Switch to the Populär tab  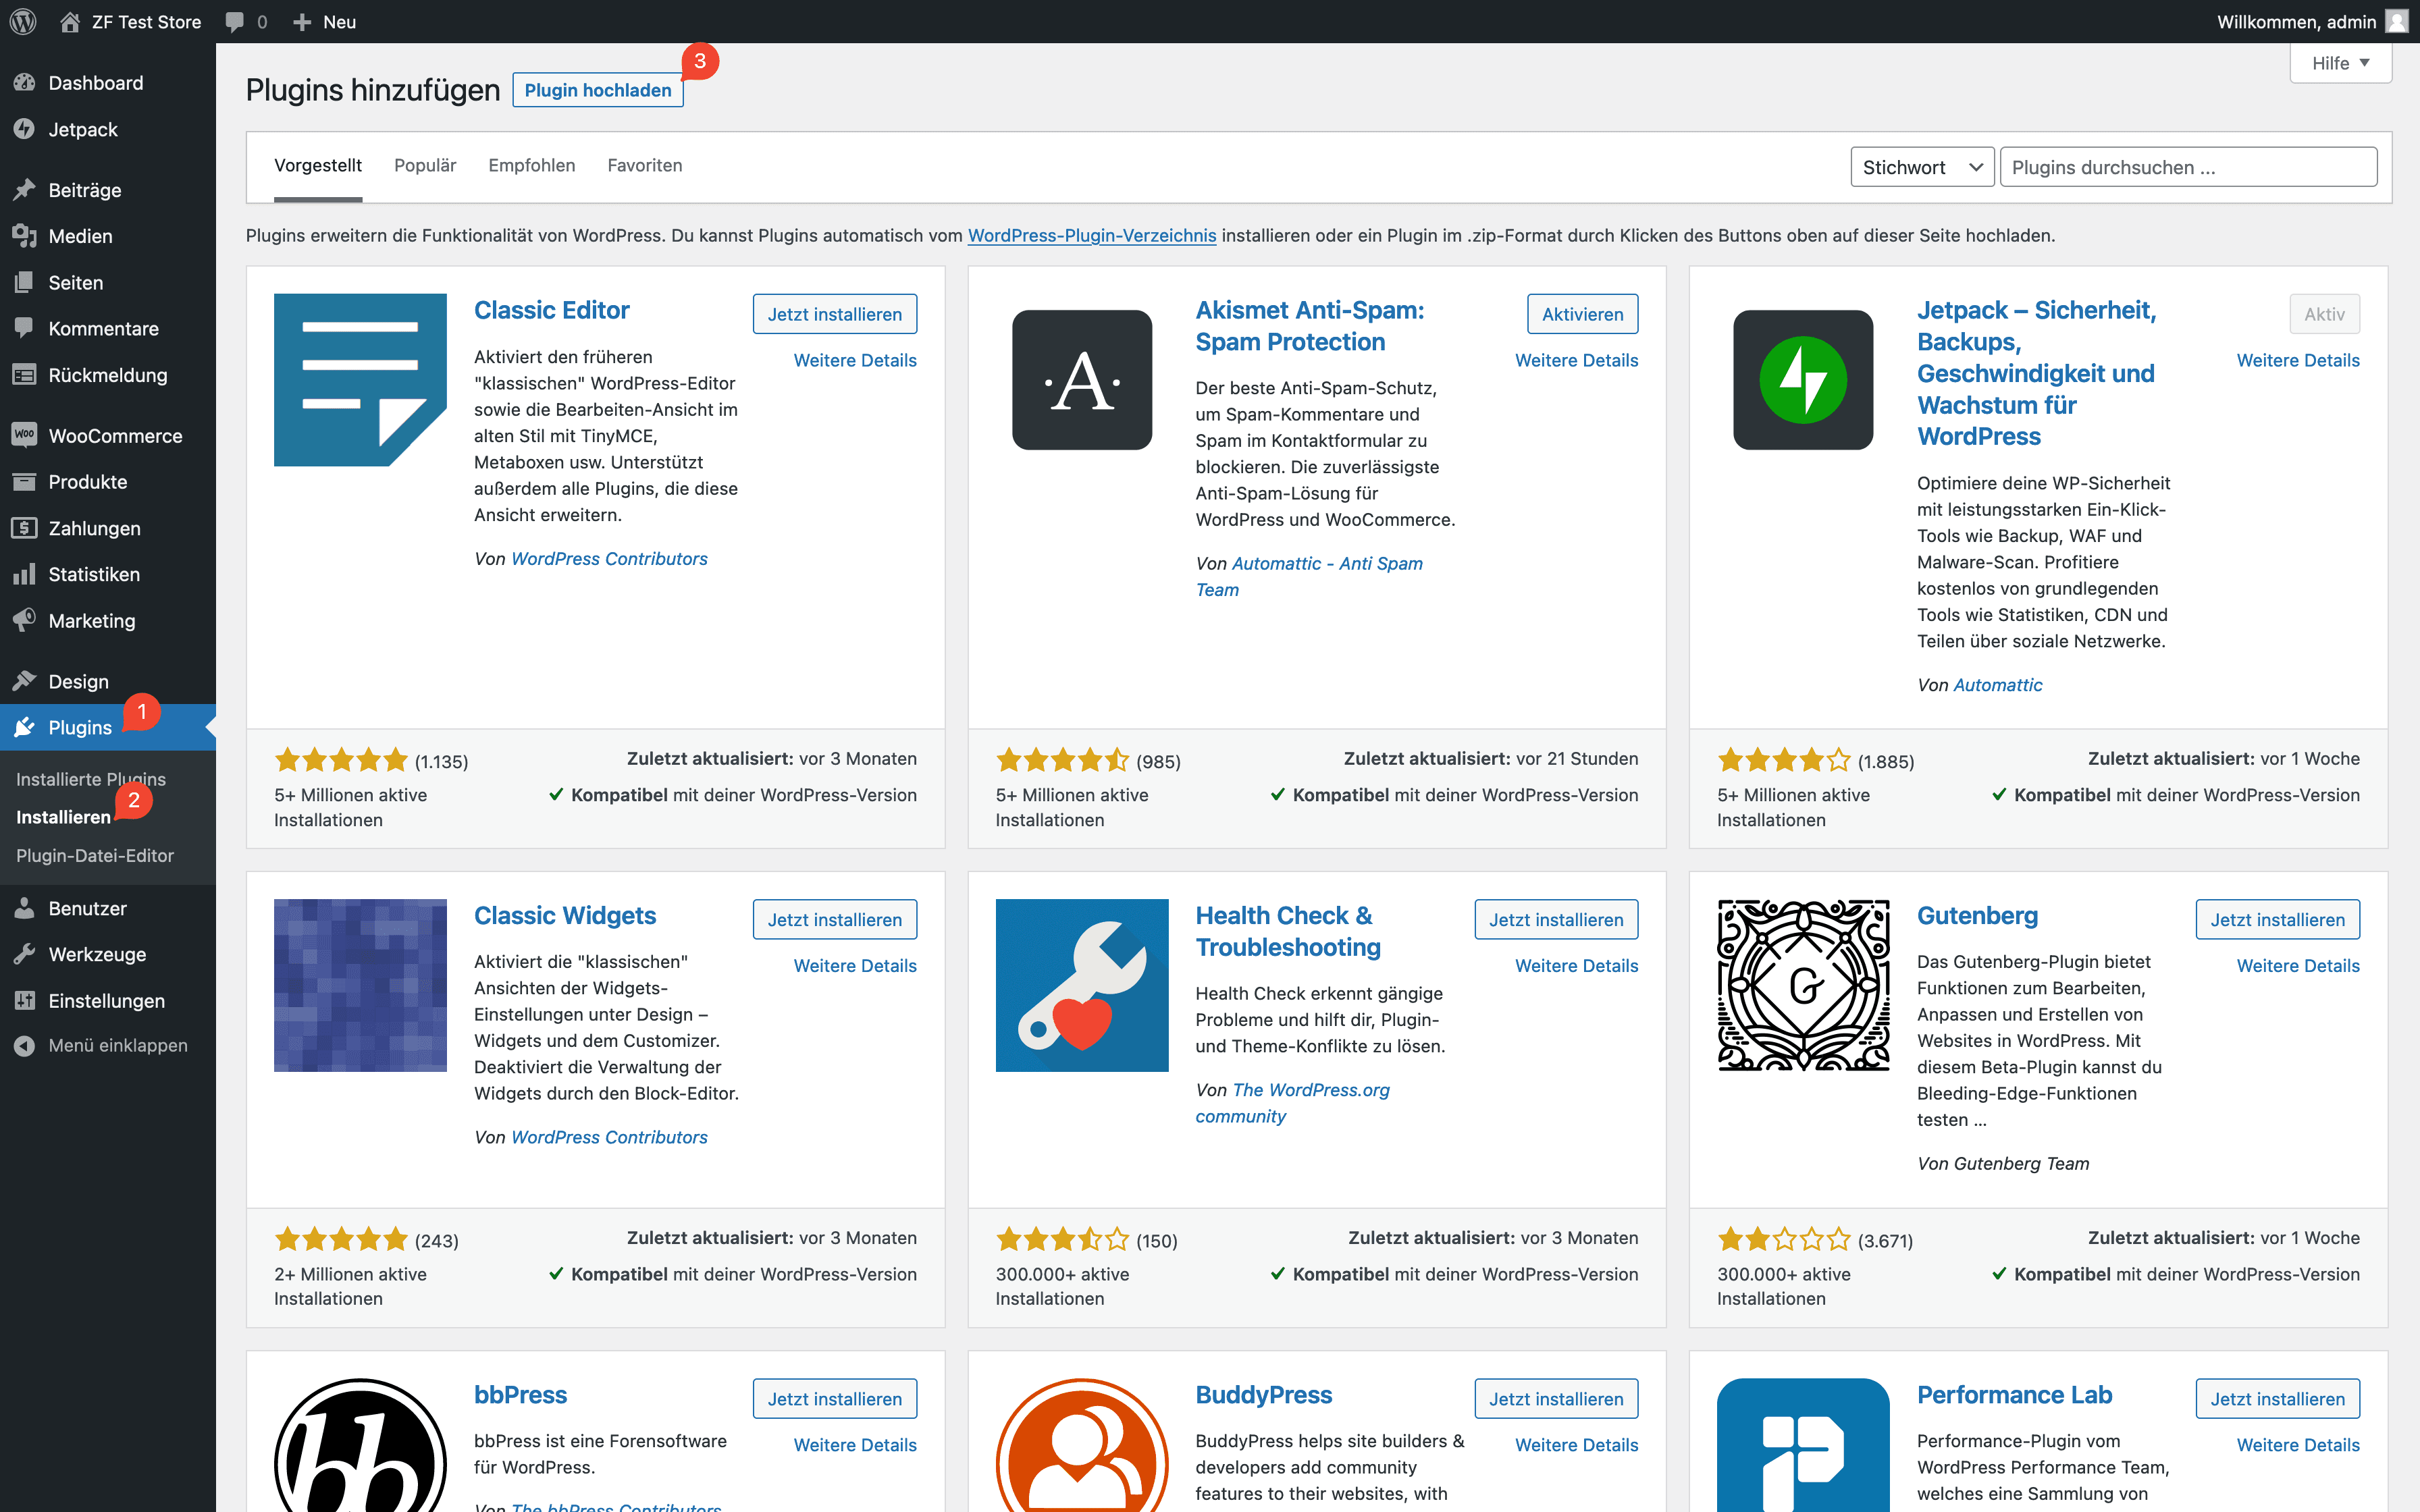tap(425, 165)
